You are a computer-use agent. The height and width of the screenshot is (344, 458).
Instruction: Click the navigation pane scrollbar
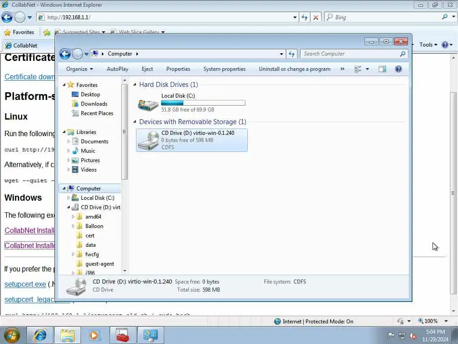coord(125,132)
